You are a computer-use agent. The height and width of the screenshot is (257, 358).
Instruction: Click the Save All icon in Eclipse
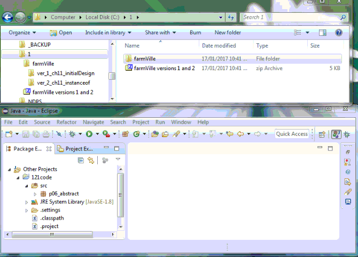(x=36, y=134)
